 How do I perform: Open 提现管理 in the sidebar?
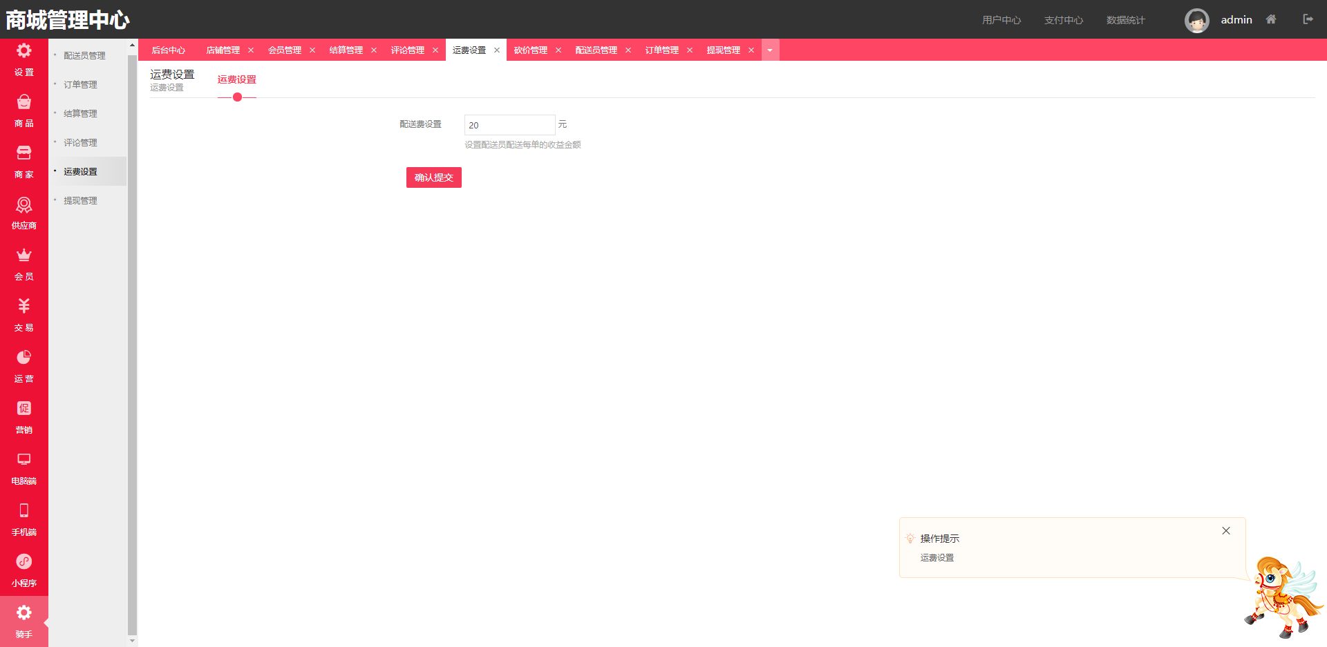81,201
